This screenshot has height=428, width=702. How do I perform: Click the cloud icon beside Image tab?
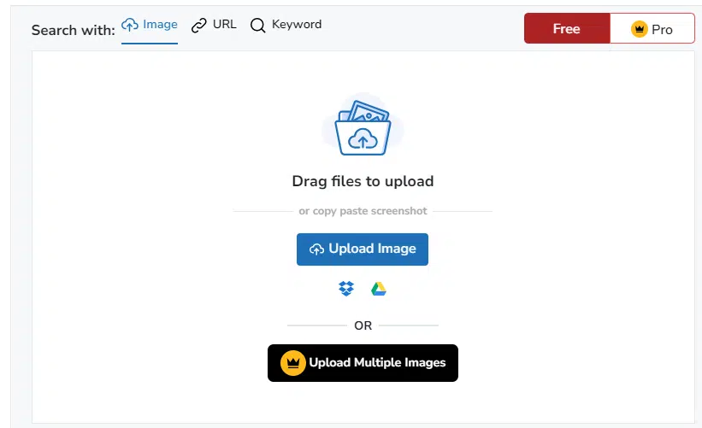pos(130,25)
